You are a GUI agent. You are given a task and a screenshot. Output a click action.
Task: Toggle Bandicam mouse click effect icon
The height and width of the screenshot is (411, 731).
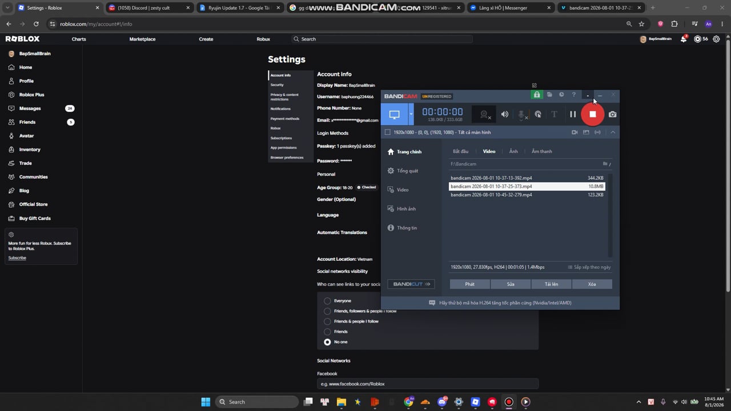pyautogui.click(x=538, y=114)
